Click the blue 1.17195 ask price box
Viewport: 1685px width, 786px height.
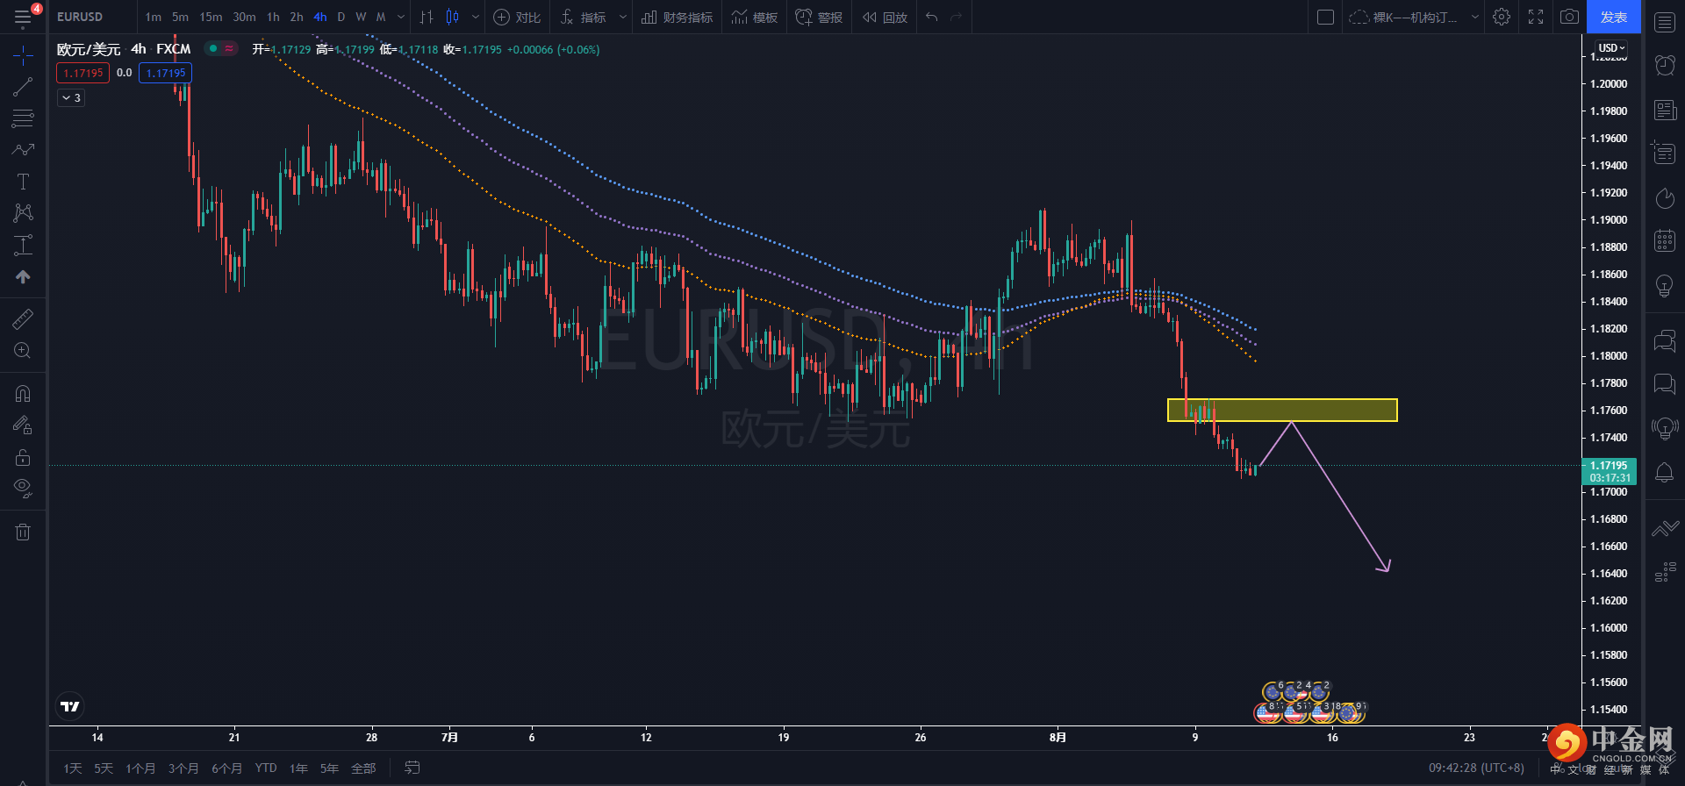click(166, 73)
